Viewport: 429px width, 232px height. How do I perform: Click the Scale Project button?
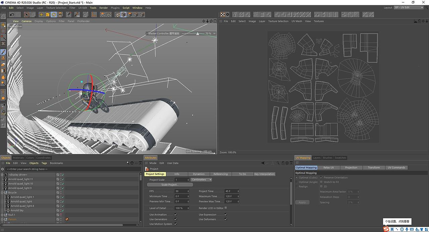coord(170,185)
